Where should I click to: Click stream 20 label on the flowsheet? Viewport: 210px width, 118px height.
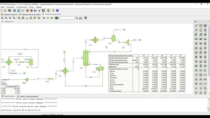[x=86, y=86]
